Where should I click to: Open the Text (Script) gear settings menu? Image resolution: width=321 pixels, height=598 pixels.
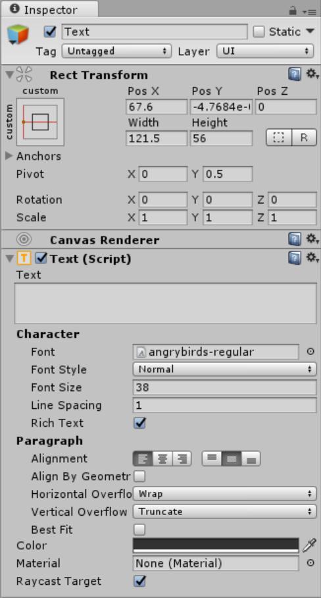click(312, 258)
